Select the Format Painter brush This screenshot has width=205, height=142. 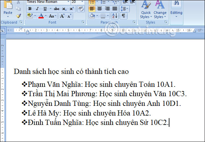18,16
